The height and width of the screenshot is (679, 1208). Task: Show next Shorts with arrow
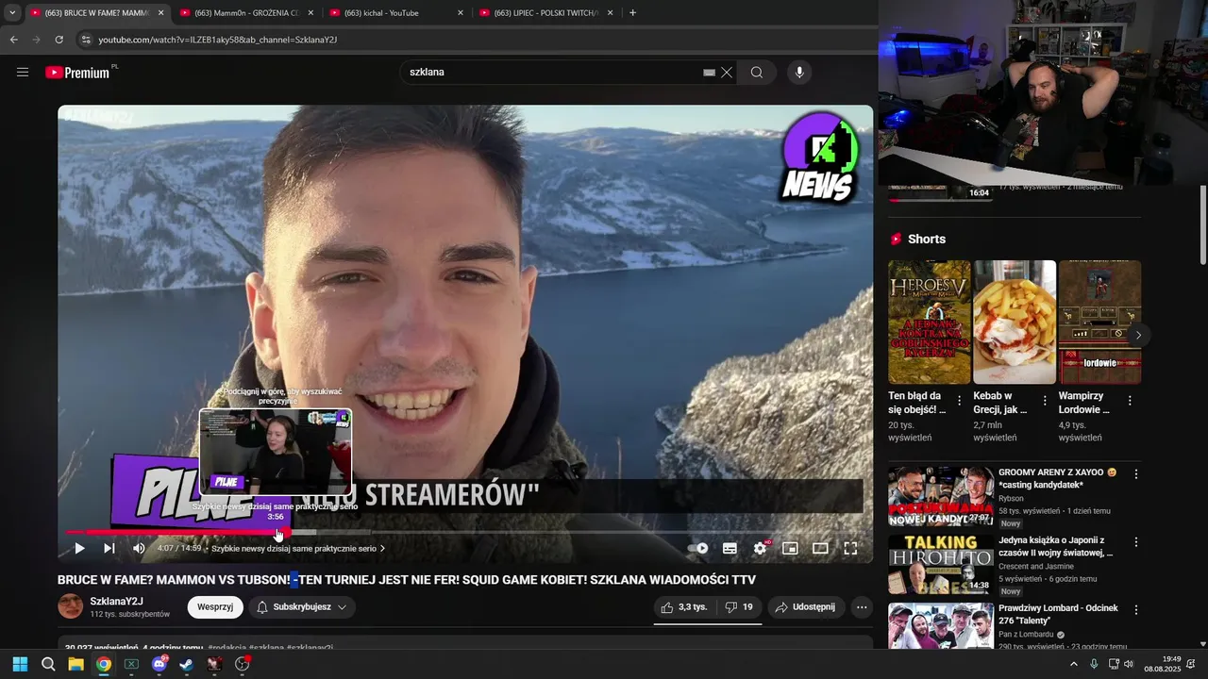1138,335
